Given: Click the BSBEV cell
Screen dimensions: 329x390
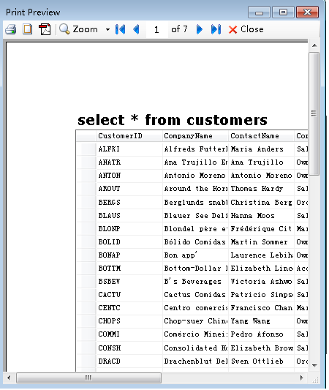Looking at the screenshot, I should click(x=129, y=282).
